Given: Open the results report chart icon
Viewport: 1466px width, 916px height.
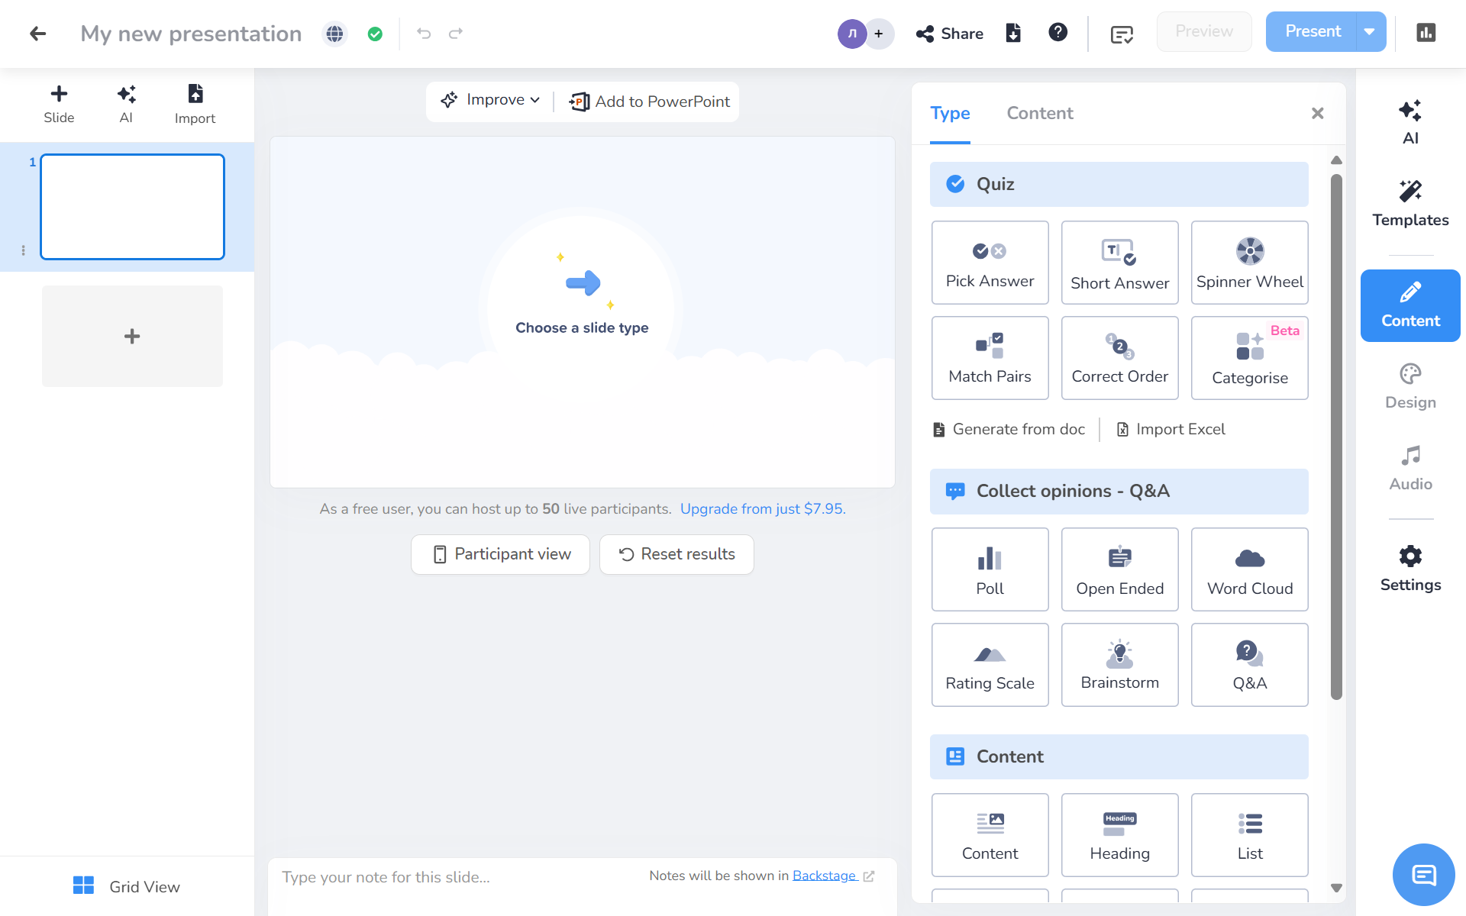Looking at the screenshot, I should click(x=1426, y=32).
